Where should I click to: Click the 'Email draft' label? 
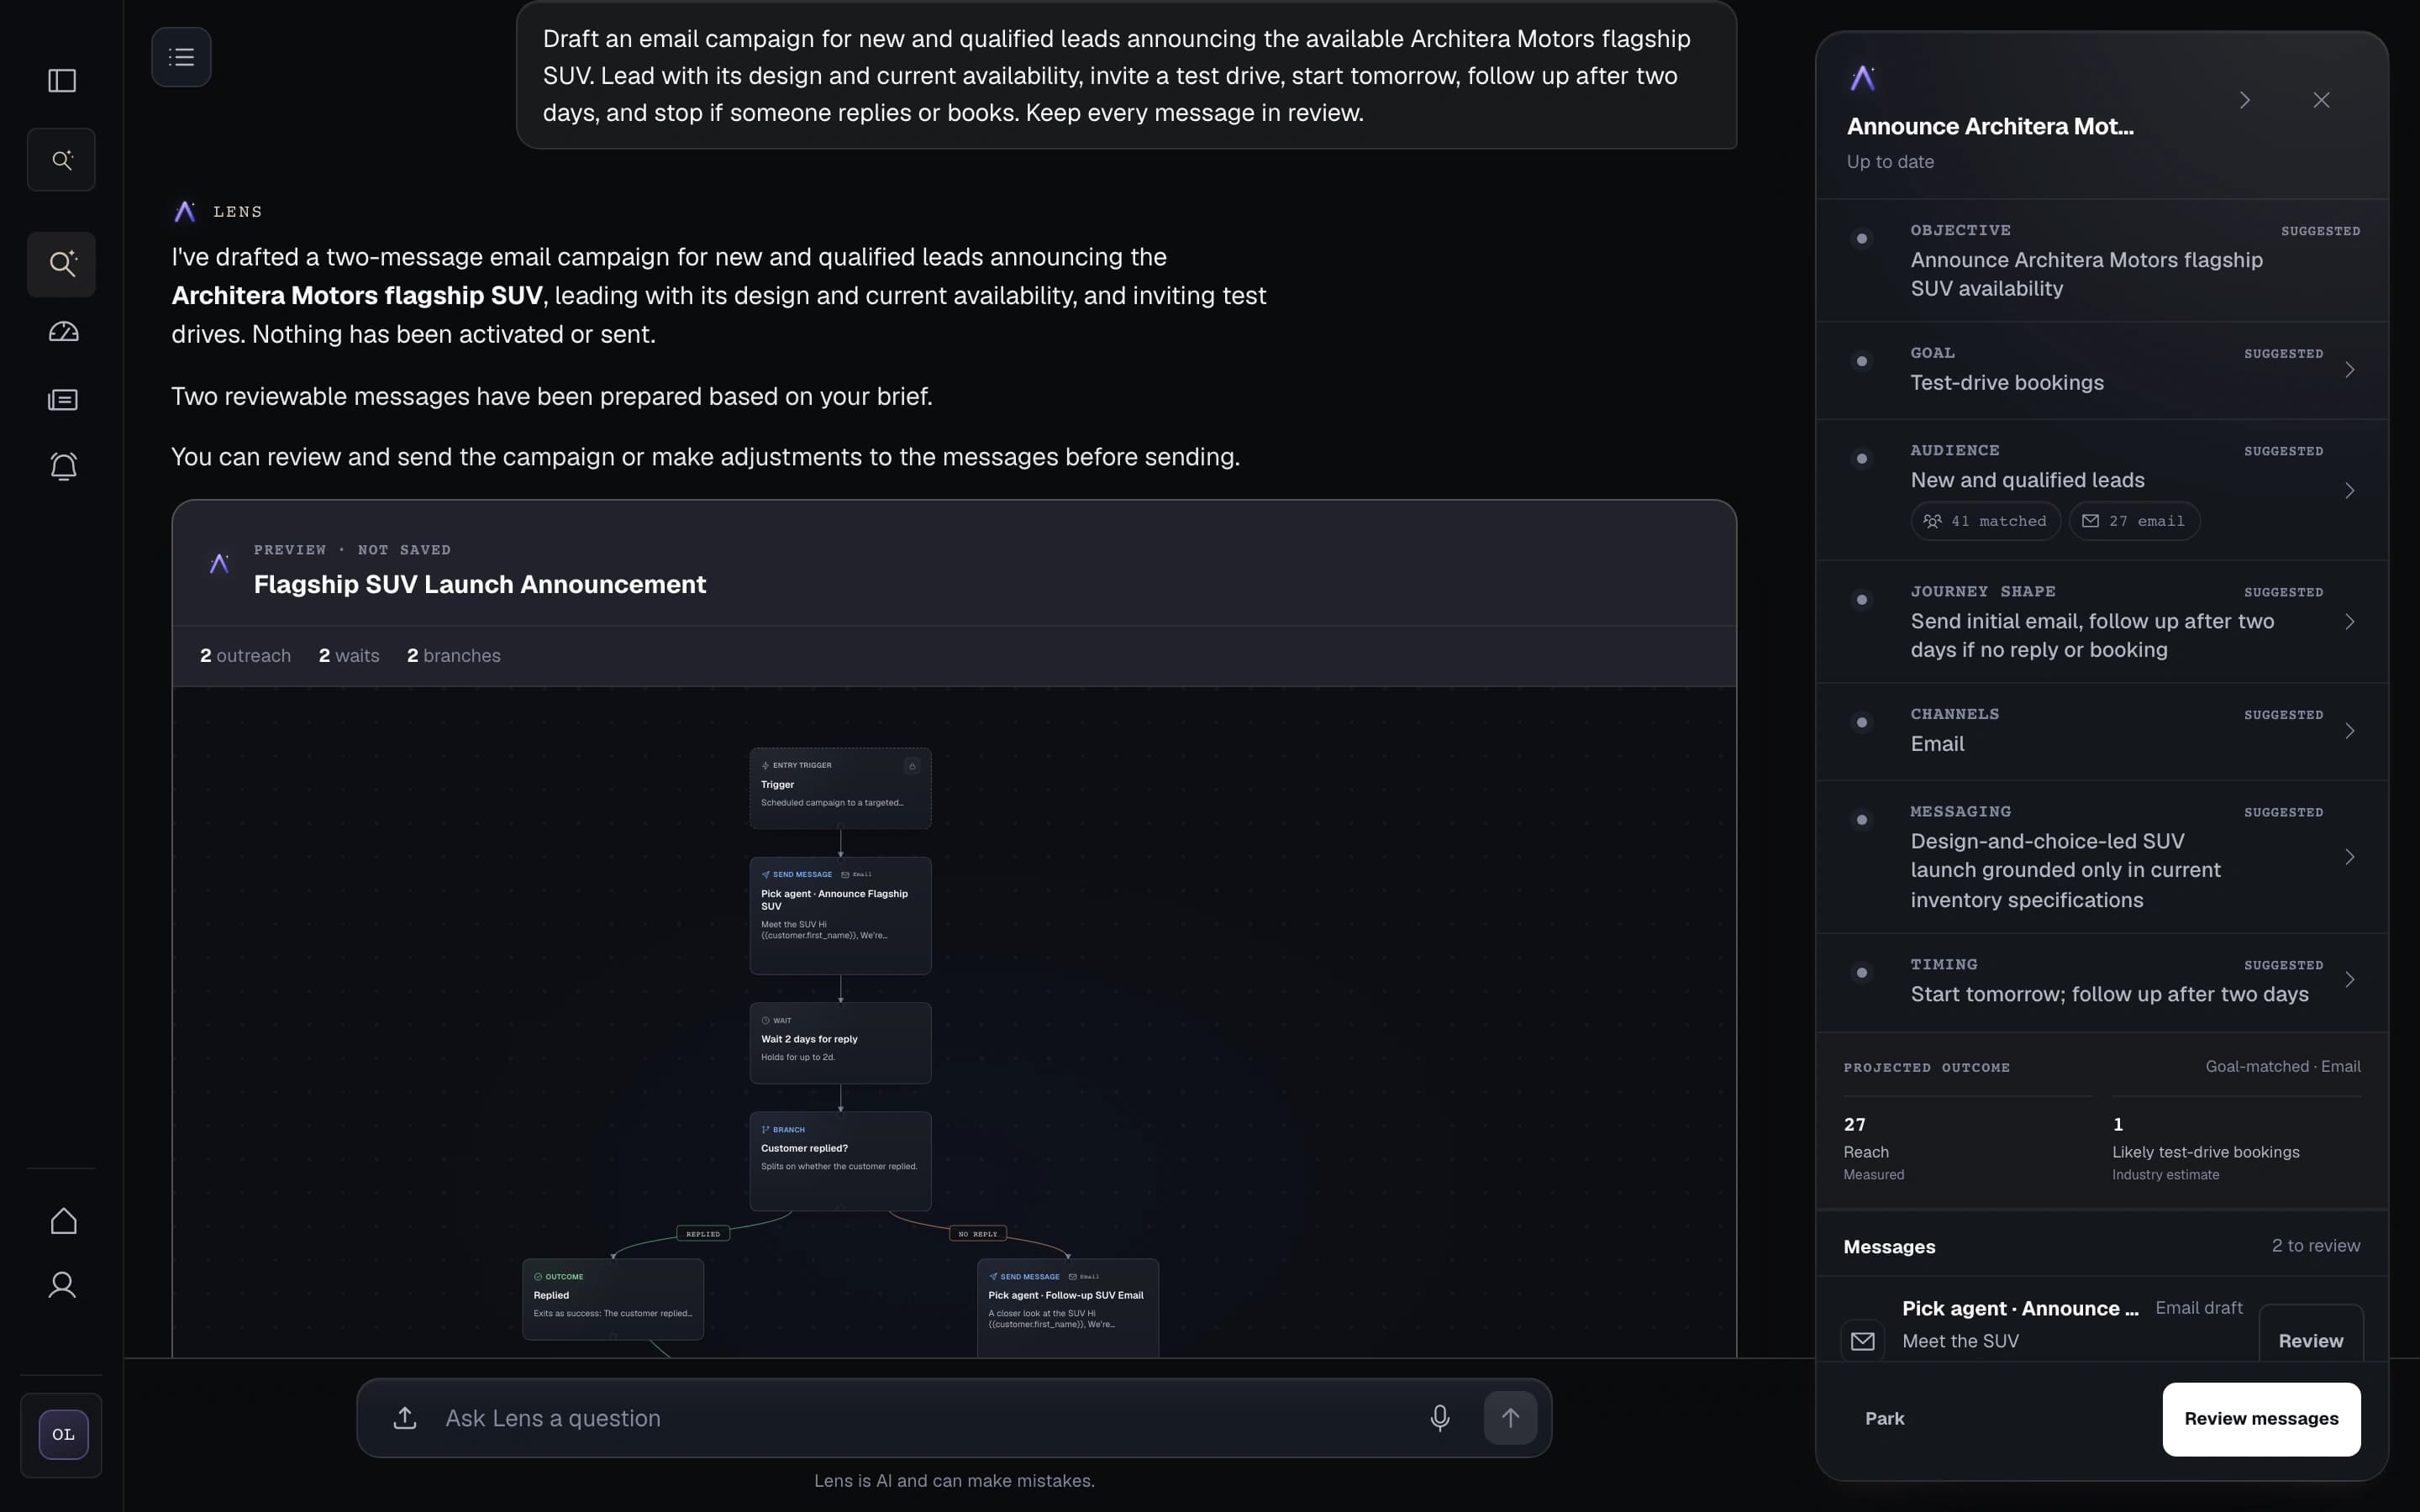click(2198, 1308)
